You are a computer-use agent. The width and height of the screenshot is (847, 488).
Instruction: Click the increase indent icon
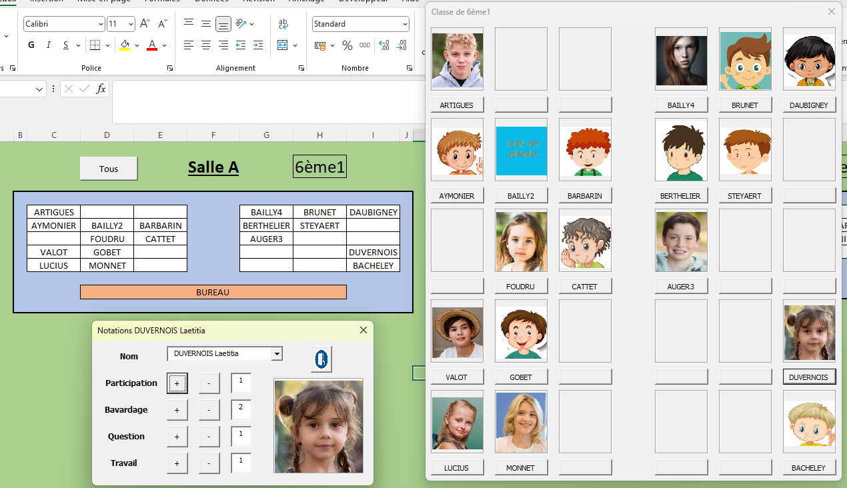(x=258, y=45)
